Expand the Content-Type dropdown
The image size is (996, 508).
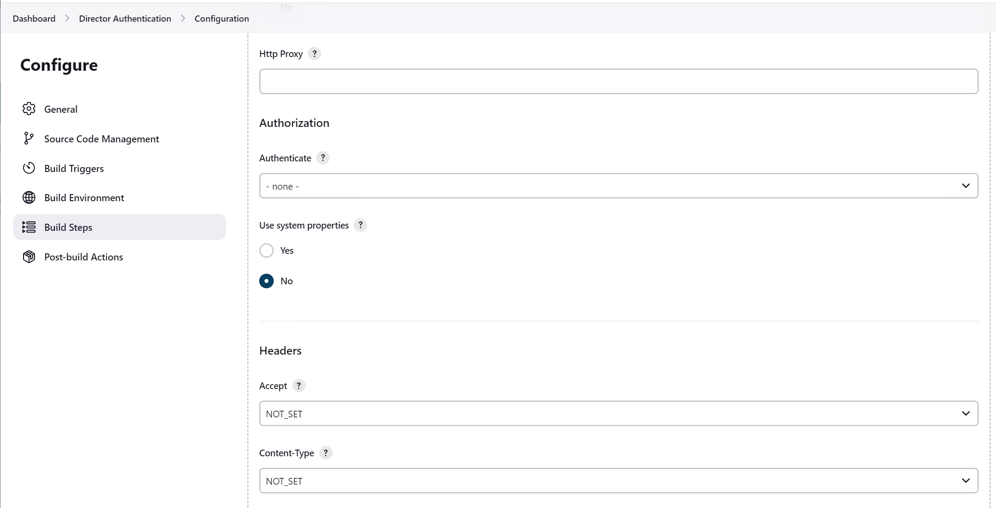tap(619, 481)
